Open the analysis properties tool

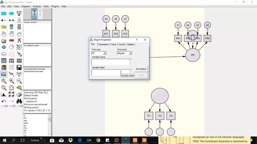(x=11, y=61)
